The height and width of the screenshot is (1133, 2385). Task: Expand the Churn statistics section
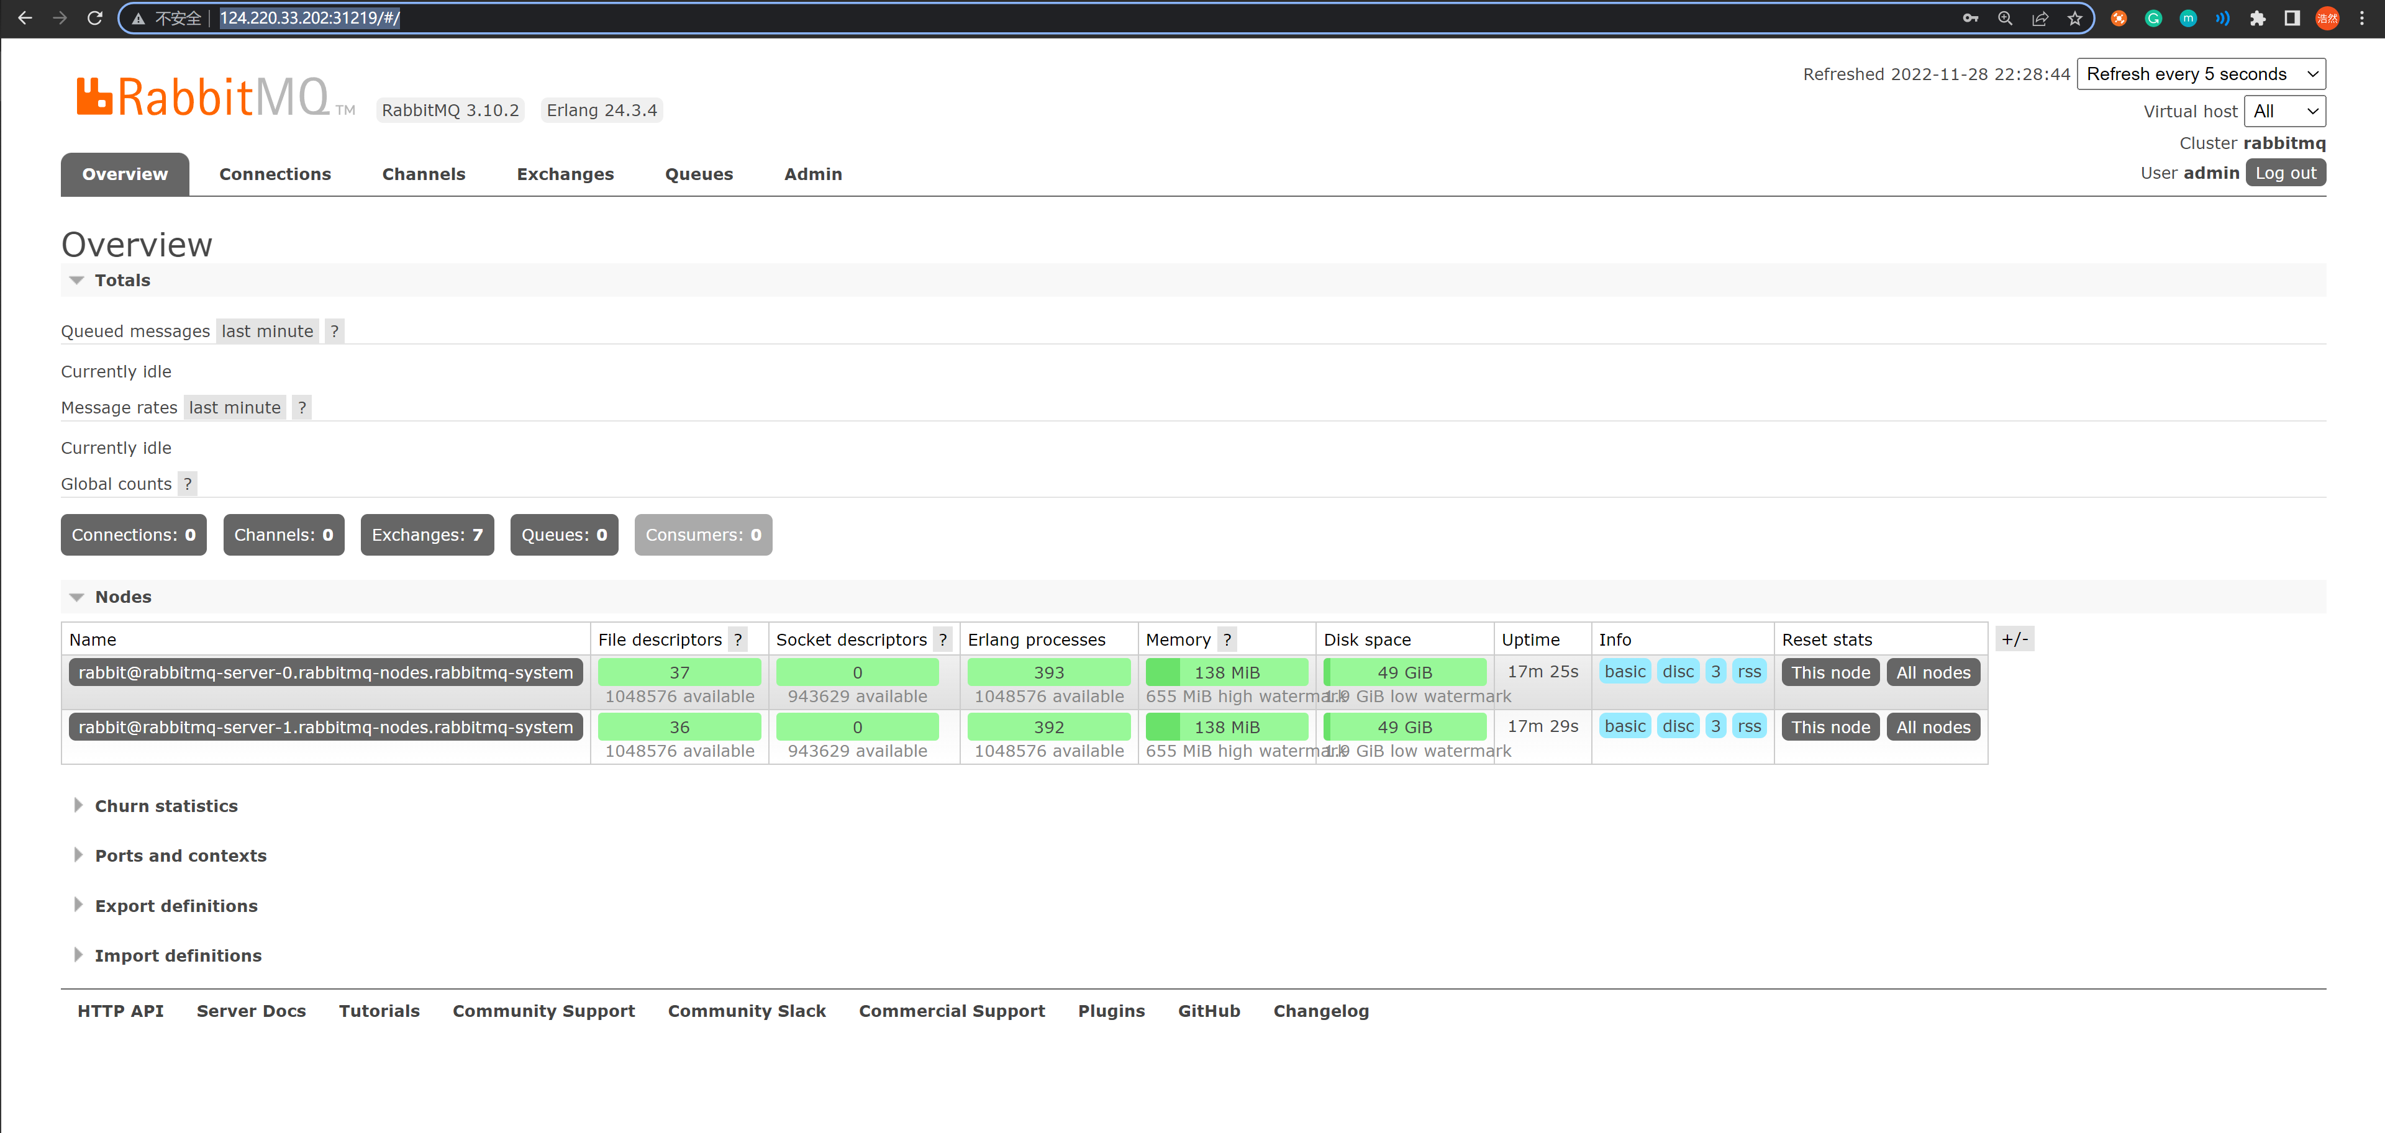point(166,806)
